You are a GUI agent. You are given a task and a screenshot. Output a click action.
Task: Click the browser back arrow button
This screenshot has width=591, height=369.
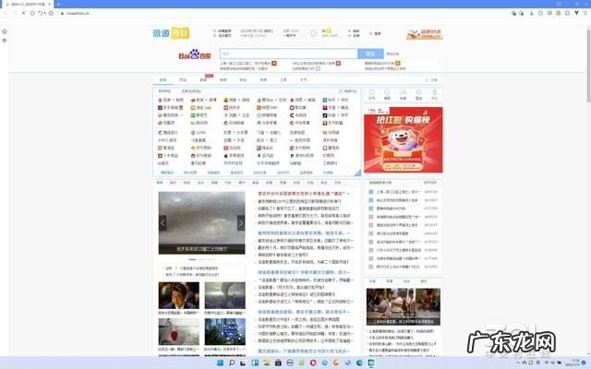click(6, 13)
